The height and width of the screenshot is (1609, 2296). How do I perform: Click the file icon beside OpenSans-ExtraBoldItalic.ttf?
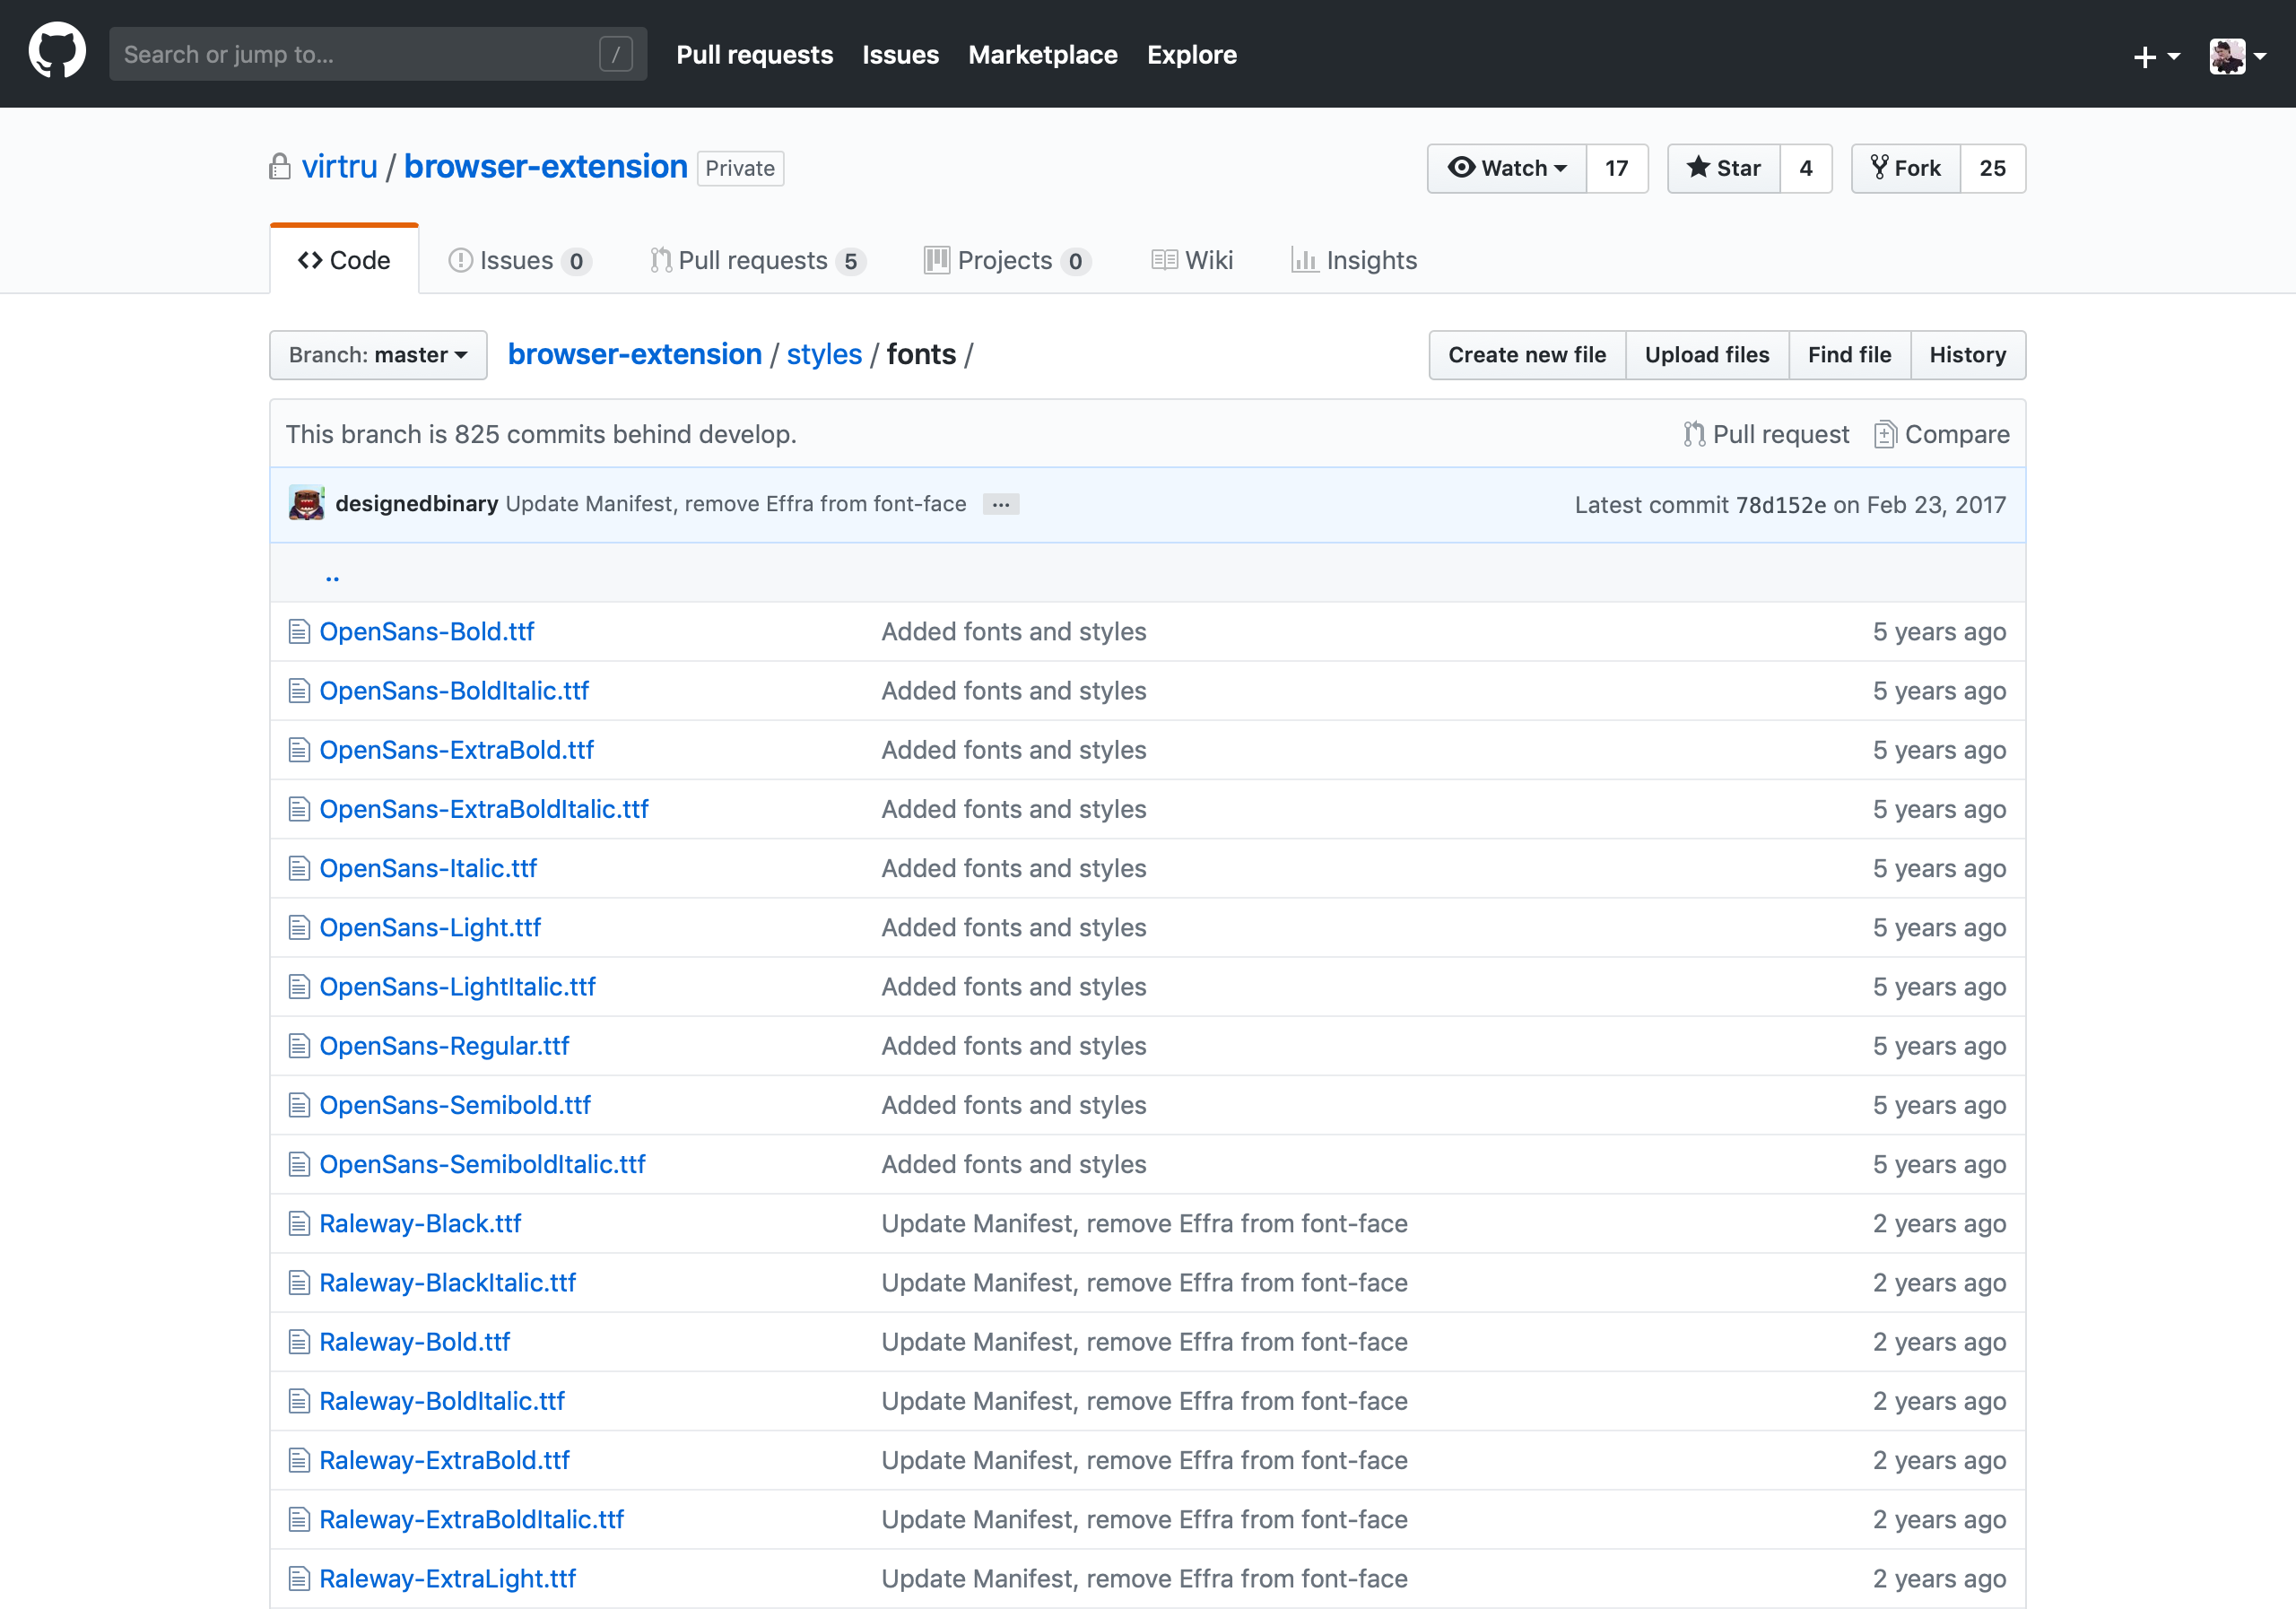[x=299, y=809]
